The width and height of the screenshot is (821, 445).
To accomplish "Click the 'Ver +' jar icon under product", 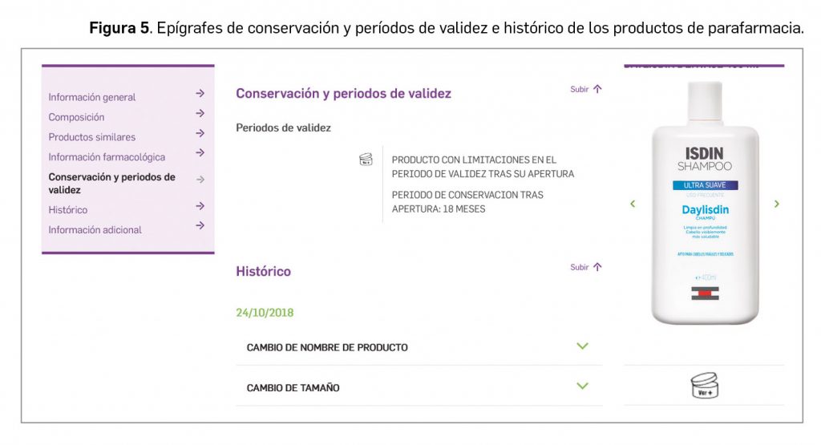I will point(704,386).
